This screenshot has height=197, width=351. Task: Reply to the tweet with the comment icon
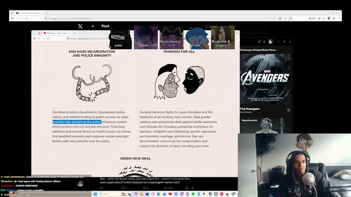click(x=102, y=188)
